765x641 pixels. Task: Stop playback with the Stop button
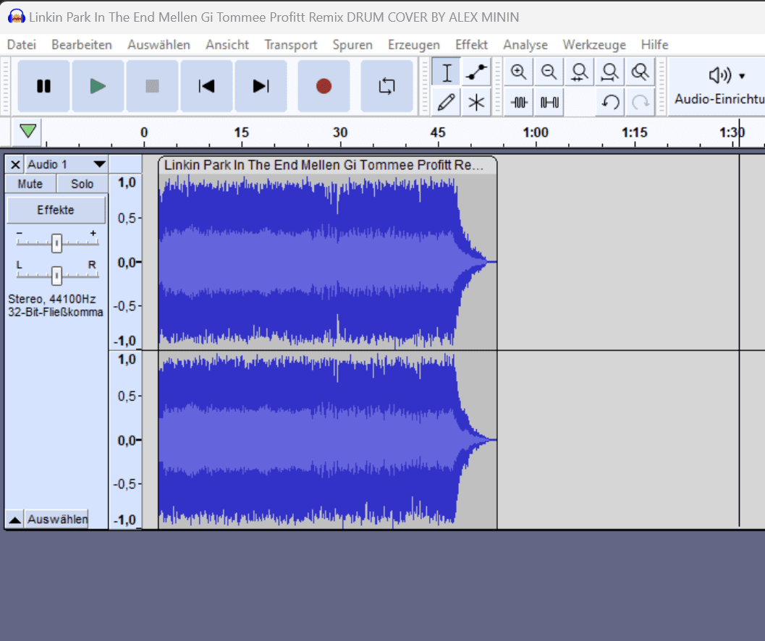pyautogui.click(x=152, y=86)
